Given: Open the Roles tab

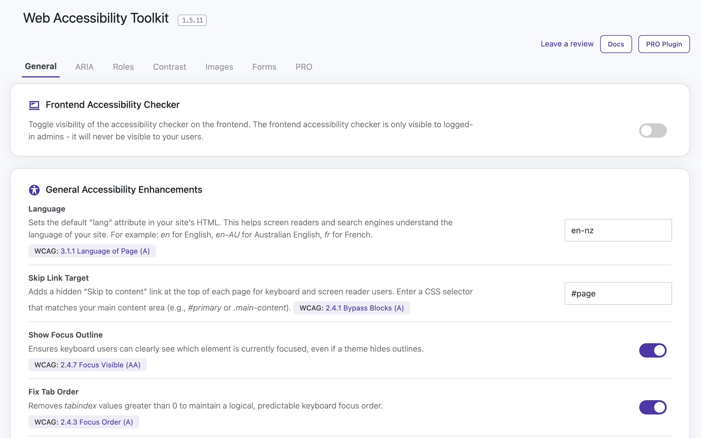Looking at the screenshot, I should (123, 67).
